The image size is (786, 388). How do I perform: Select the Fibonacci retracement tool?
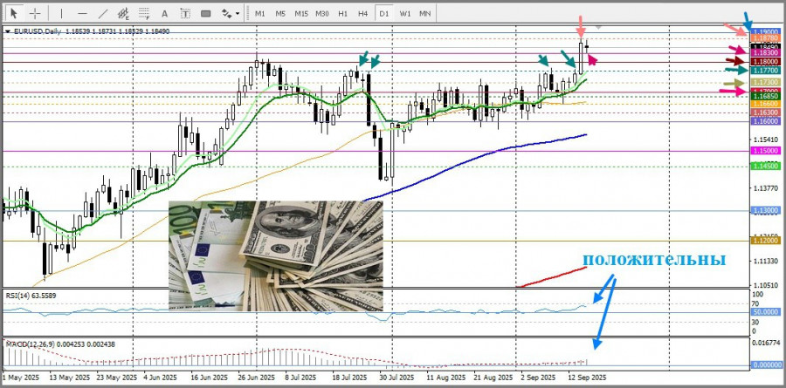(x=142, y=13)
